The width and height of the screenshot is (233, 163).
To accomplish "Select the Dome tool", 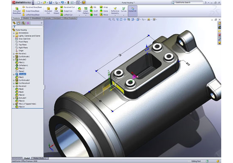I will click(x=104, y=11).
